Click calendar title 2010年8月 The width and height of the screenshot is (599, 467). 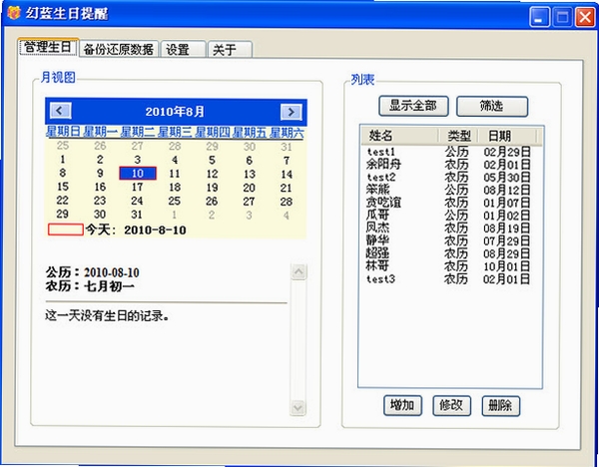coord(175,112)
